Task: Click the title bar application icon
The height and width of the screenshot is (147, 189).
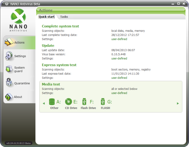Action: point(7,4)
